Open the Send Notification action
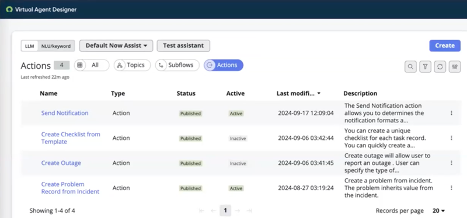 coord(65,113)
